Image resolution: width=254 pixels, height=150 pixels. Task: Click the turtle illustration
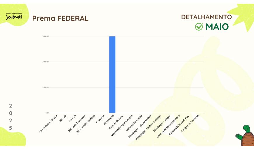(246, 136)
